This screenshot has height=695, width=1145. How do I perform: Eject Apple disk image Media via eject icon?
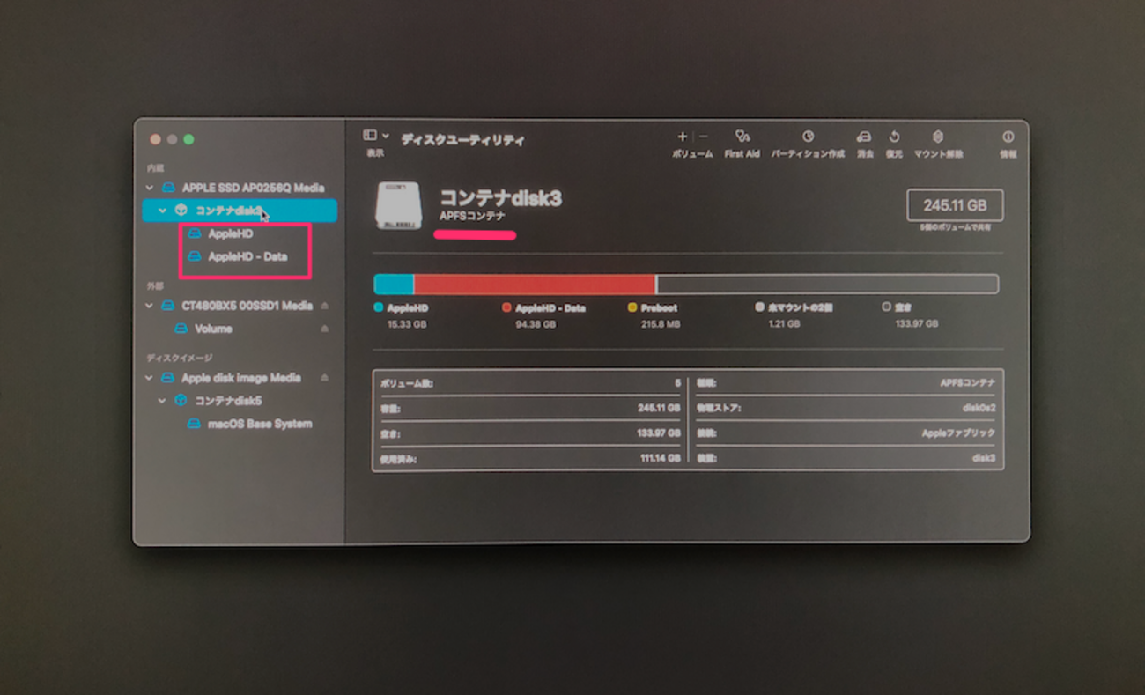[324, 378]
